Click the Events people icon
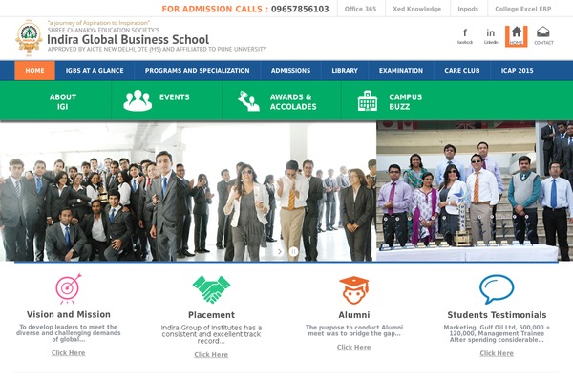 click(138, 100)
